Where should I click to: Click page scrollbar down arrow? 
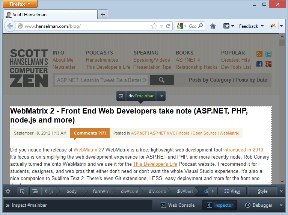[282, 181]
